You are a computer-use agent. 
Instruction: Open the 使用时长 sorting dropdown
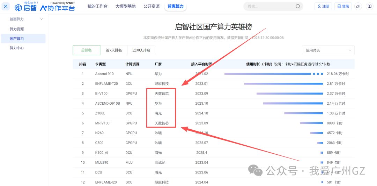328,50
